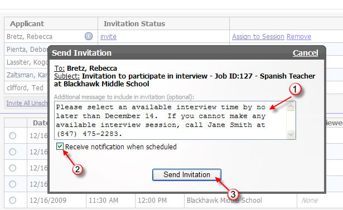Image resolution: width=343 pixels, height=210 pixels.
Task: Click the None interviewer cell
Action: tap(310, 200)
